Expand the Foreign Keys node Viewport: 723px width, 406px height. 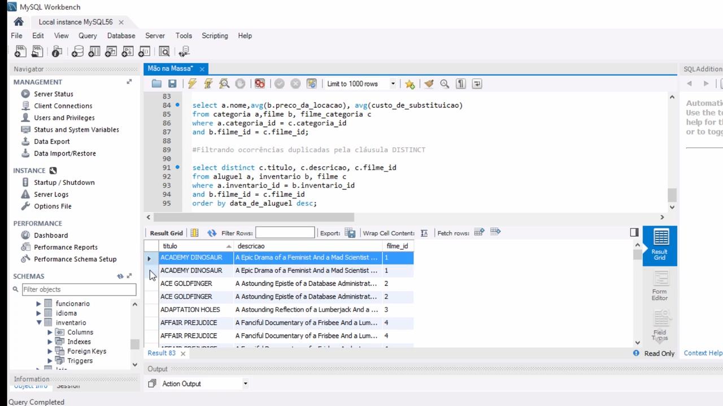click(50, 351)
